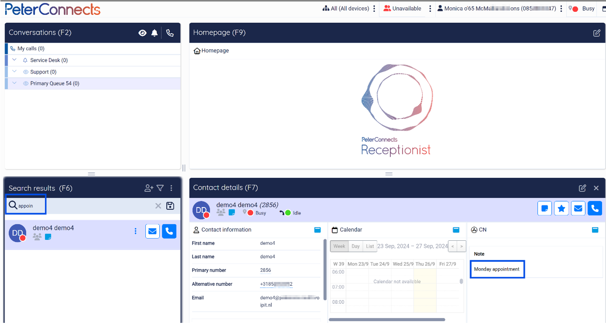This screenshot has width=606, height=325.
Task: Click the Monday appointment note
Action: (497, 269)
